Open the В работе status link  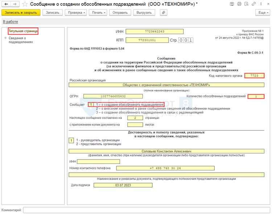point(10,22)
